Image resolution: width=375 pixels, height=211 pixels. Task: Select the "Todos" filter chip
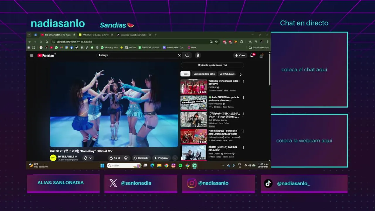pos(185,74)
